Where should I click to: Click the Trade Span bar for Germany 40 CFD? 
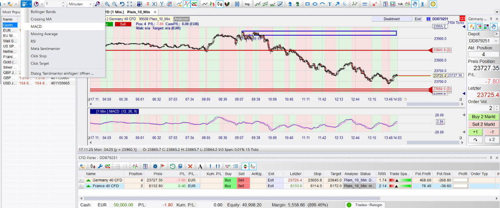point(400,180)
